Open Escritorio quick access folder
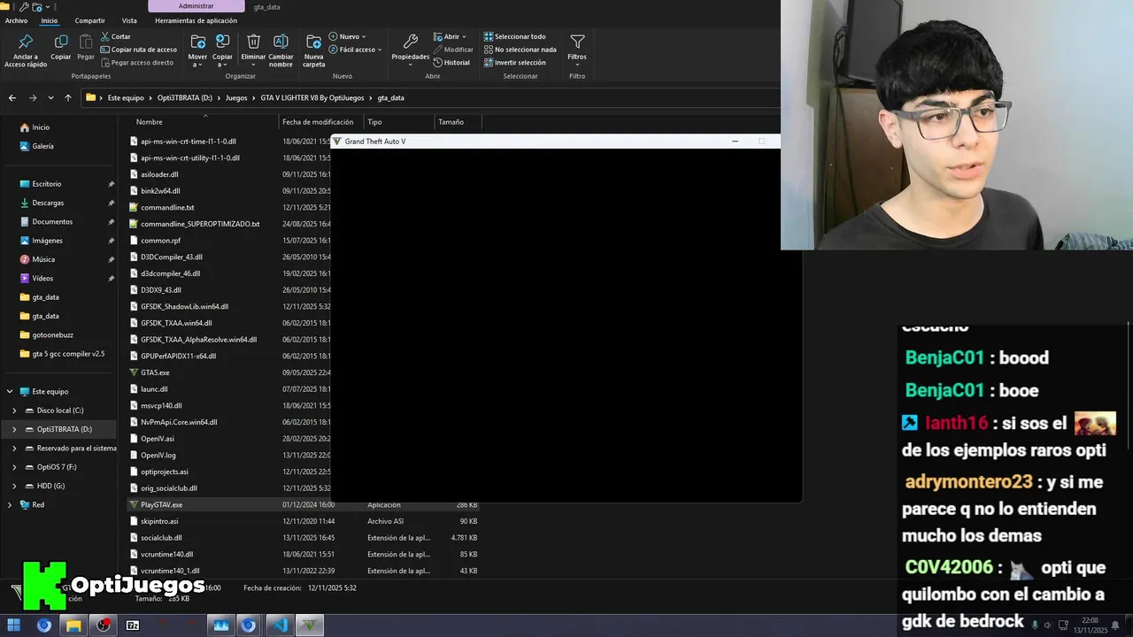 pos(47,184)
